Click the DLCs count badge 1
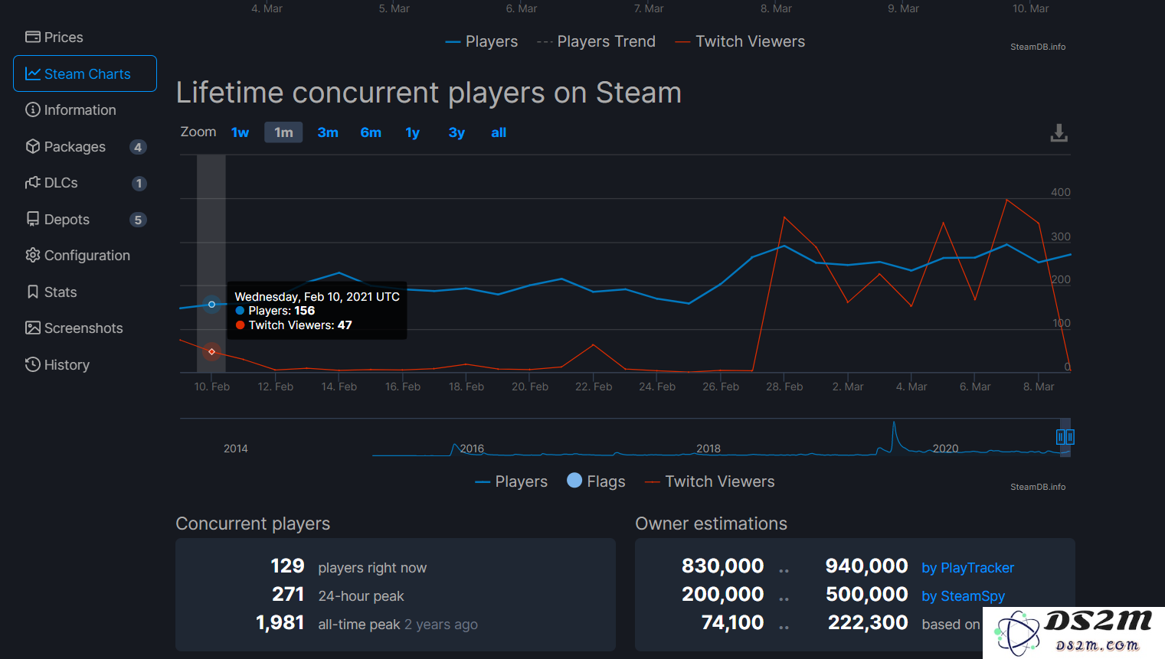Screen dimensions: 1165x659 139,183
